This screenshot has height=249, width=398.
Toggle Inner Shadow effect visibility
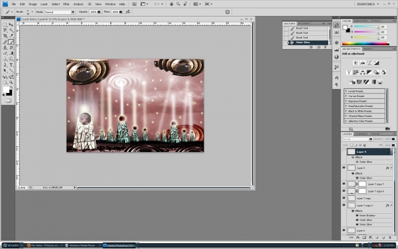(x=358, y=215)
